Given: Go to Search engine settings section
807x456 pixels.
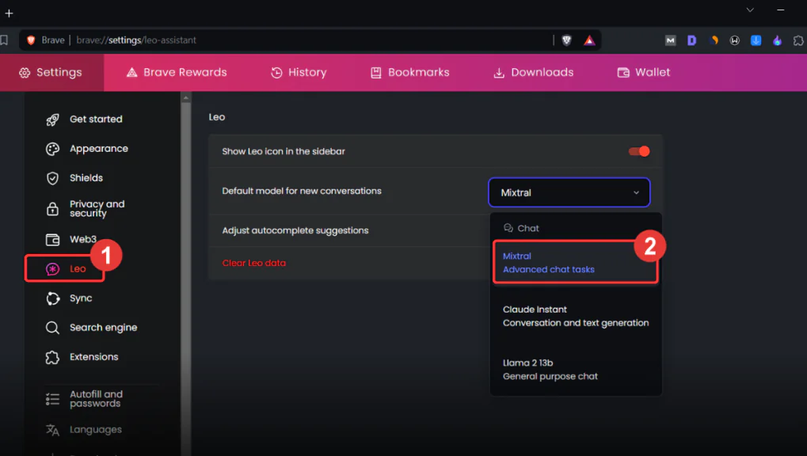Looking at the screenshot, I should click(x=104, y=328).
